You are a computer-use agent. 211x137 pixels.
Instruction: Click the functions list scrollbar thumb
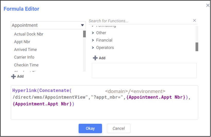197,47
